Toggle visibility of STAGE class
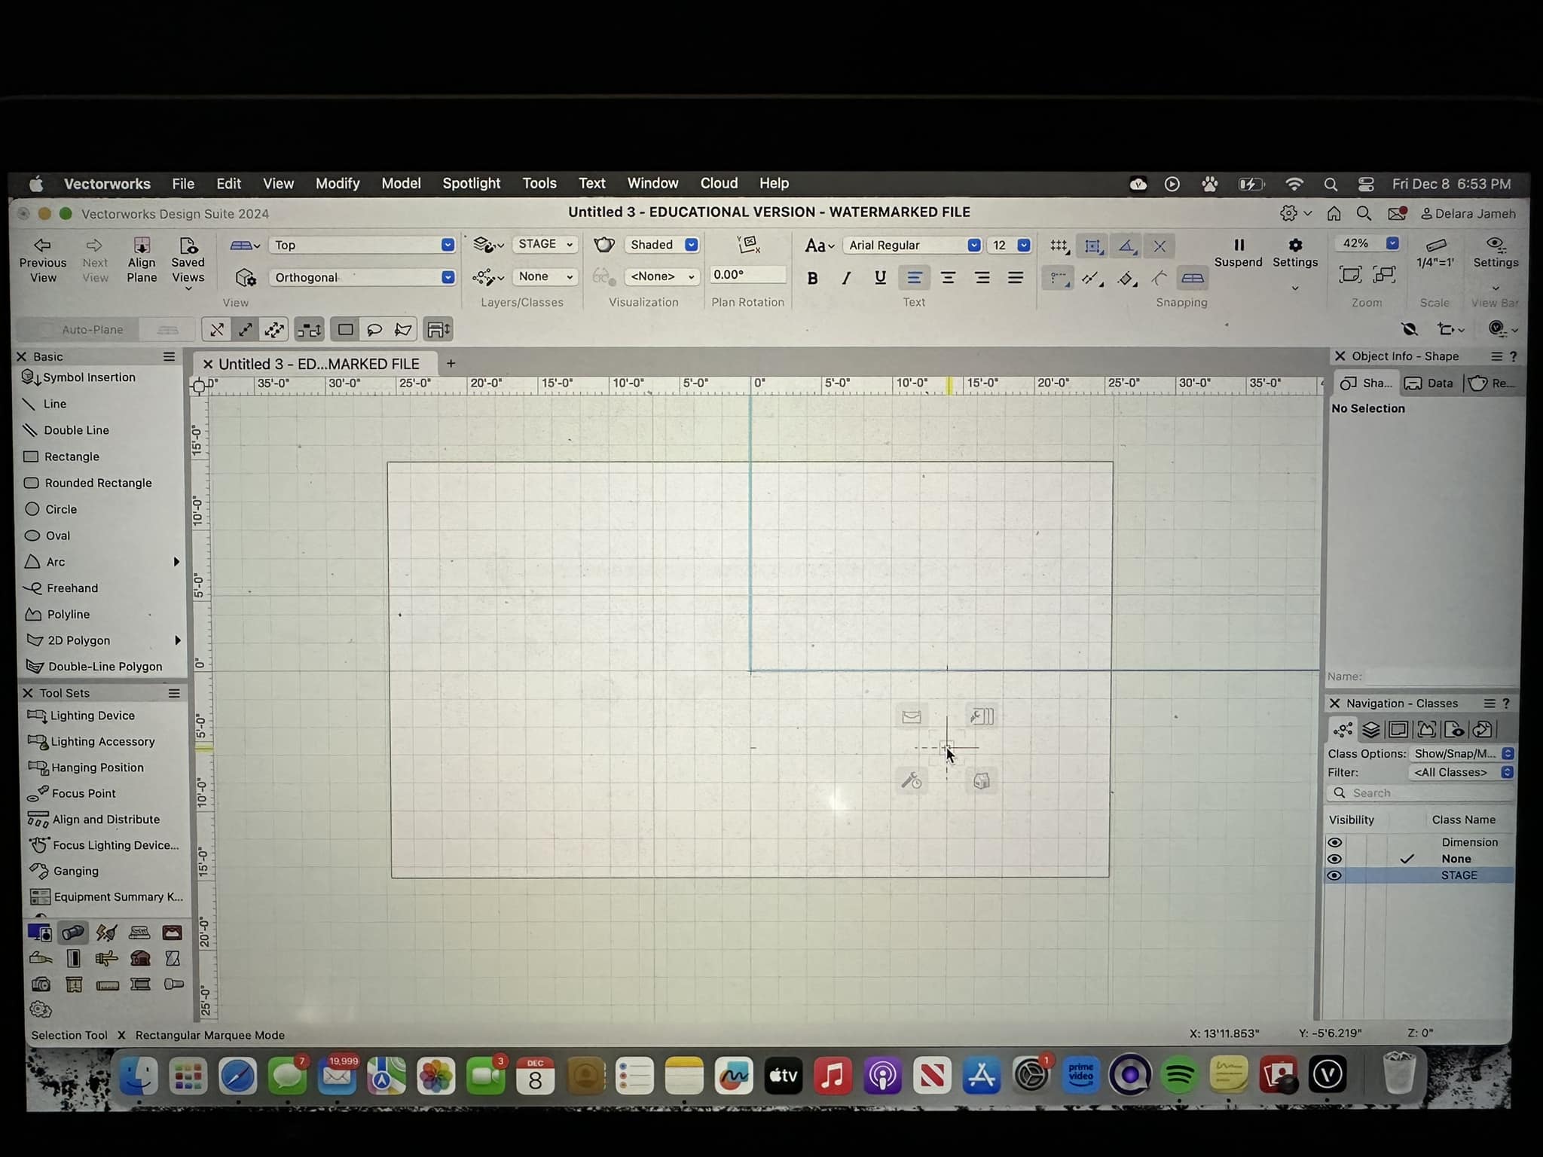1543x1157 pixels. tap(1334, 875)
